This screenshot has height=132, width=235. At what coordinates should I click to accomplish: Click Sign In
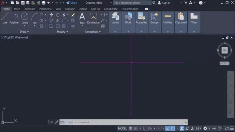pyautogui.click(x=164, y=3)
